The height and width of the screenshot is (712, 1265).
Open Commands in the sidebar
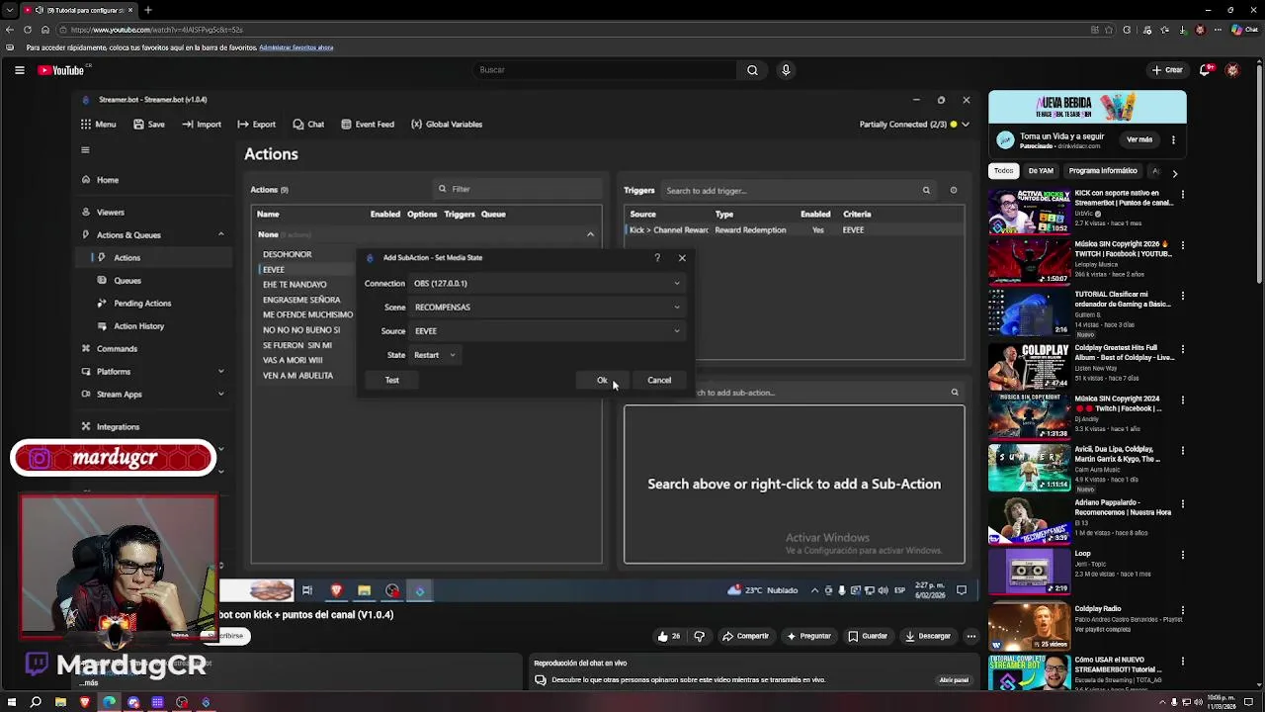pyautogui.click(x=117, y=349)
